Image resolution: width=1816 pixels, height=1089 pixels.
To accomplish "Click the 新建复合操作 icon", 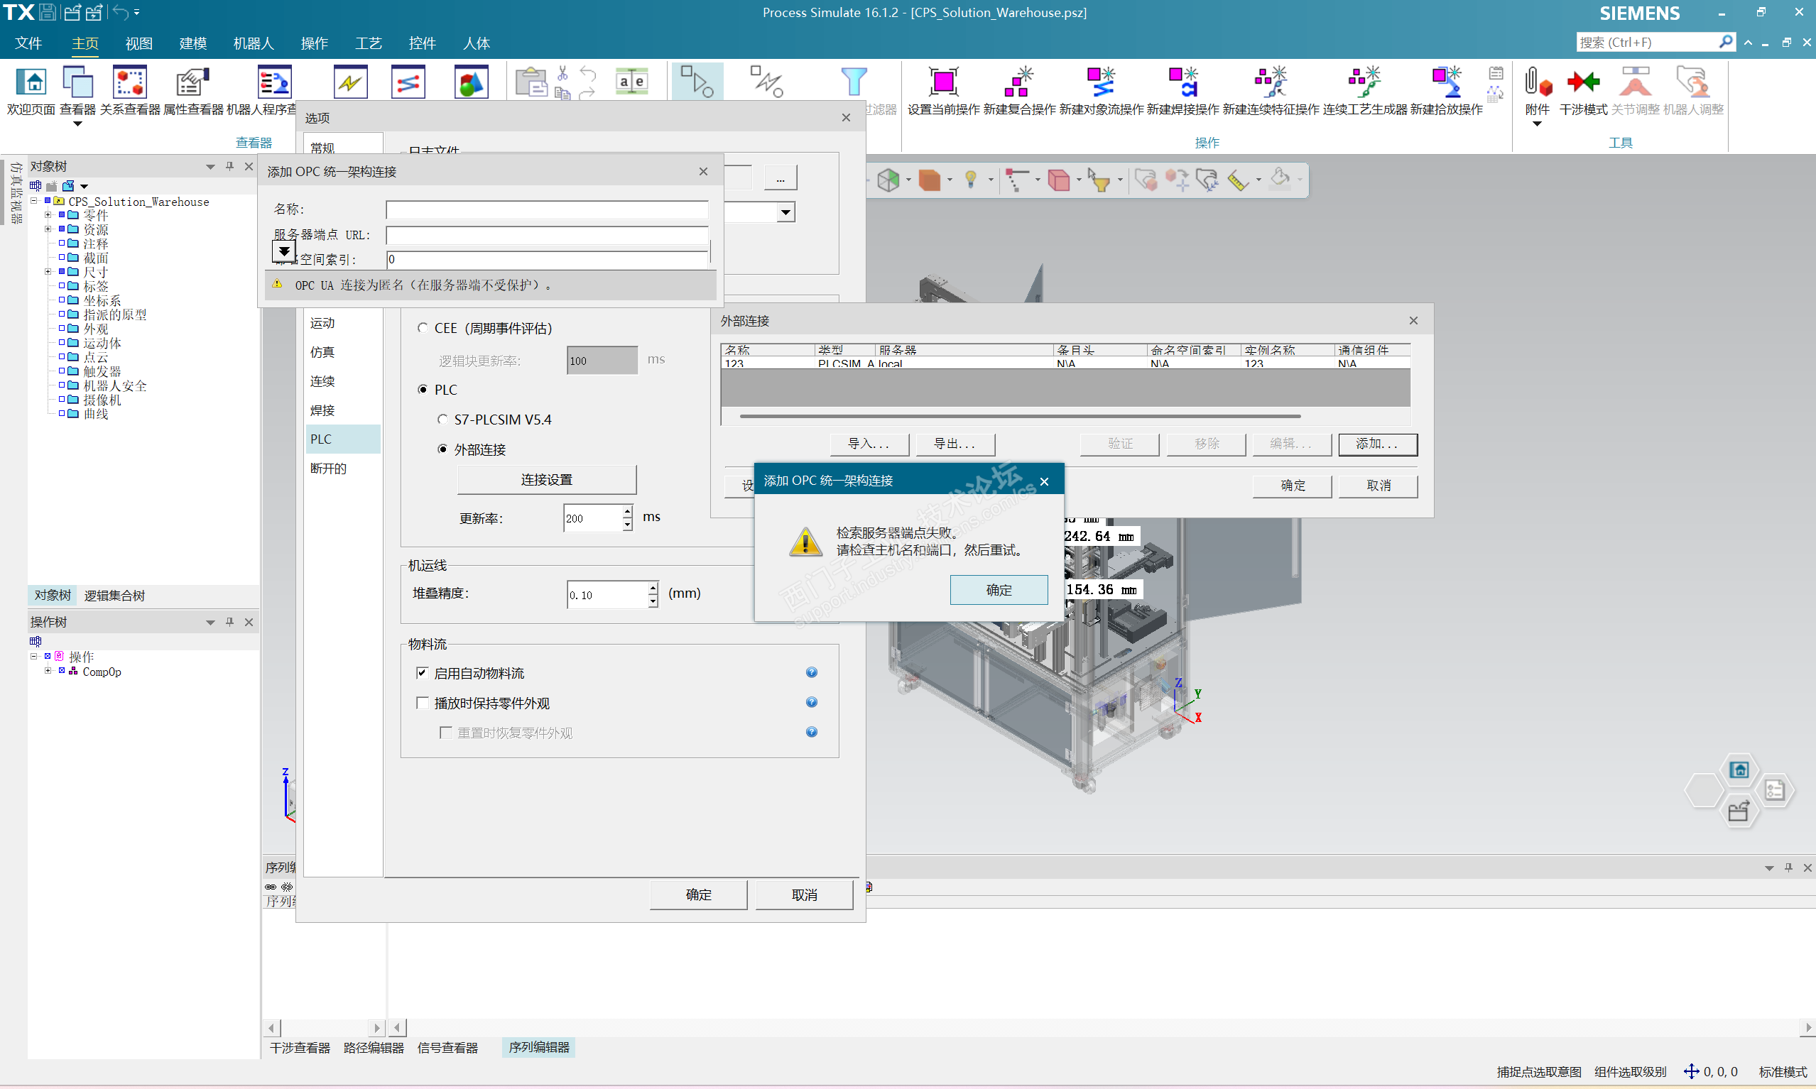I will coord(1019,83).
